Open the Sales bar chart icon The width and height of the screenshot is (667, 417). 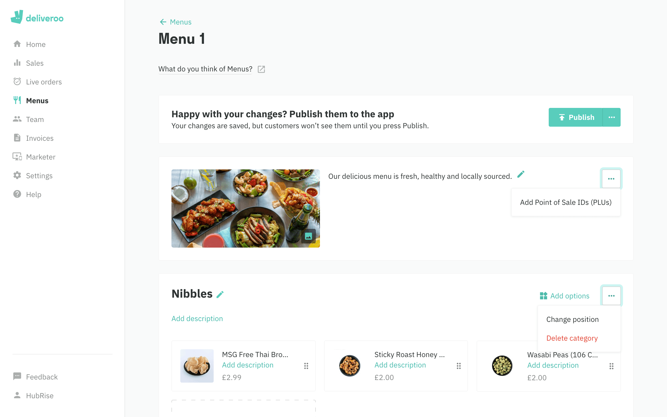17,63
